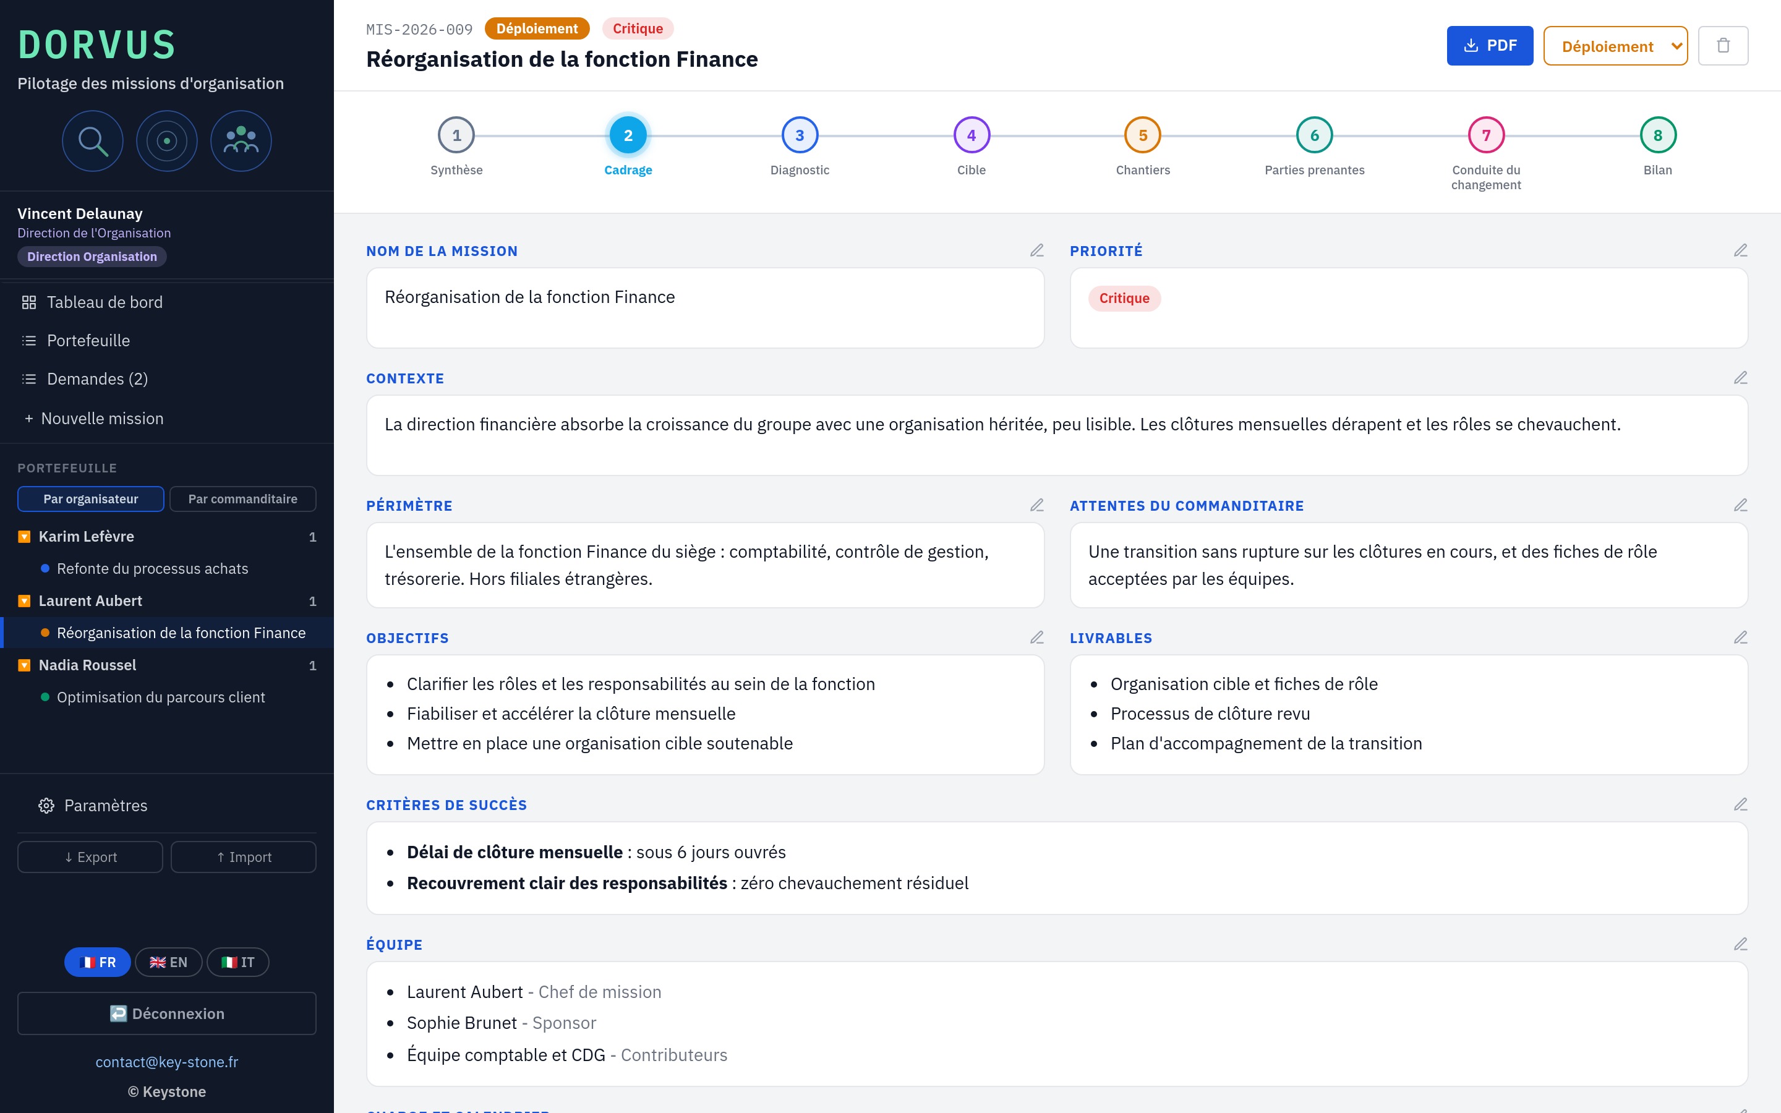Screen dimensions: 1781x1113
Task: Open Demandes (2)
Action: point(167,379)
